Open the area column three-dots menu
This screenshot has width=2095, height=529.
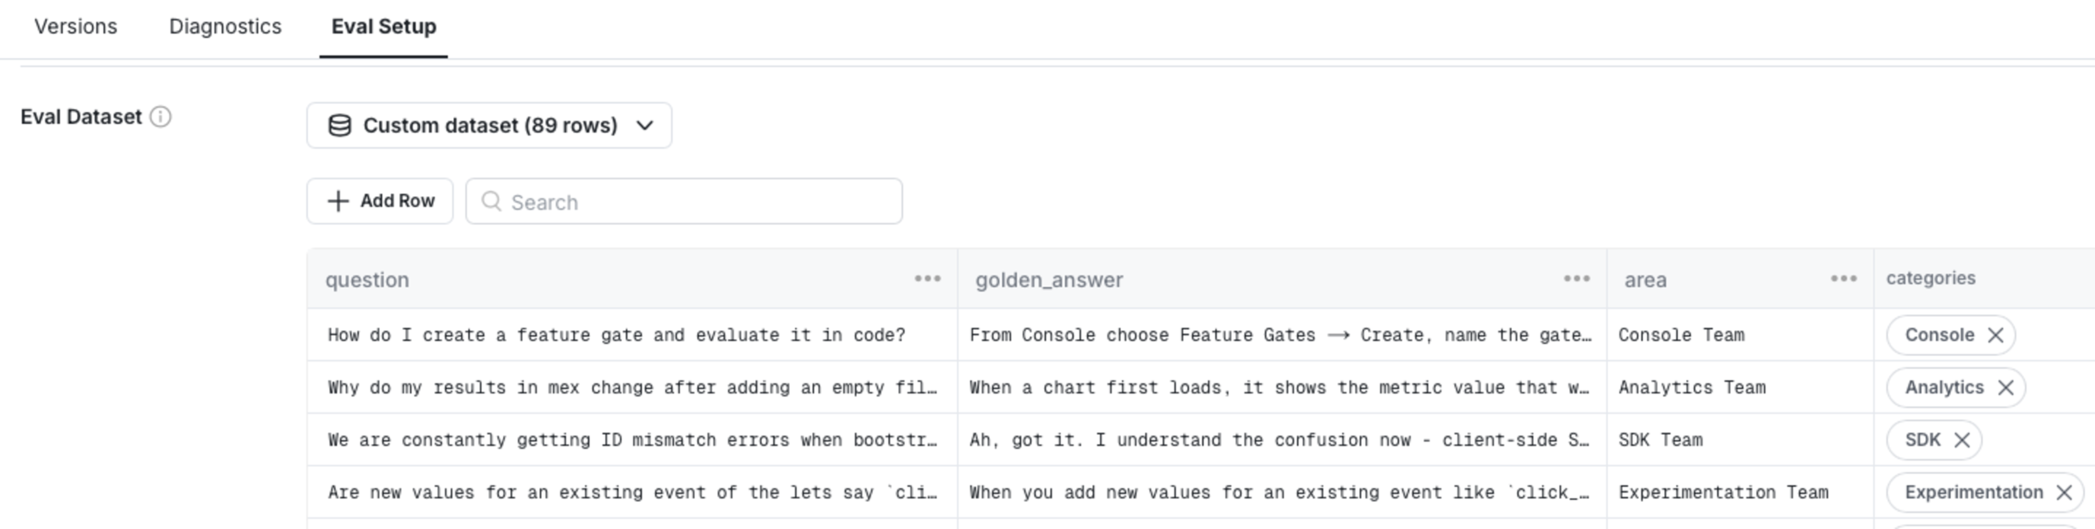(1843, 279)
